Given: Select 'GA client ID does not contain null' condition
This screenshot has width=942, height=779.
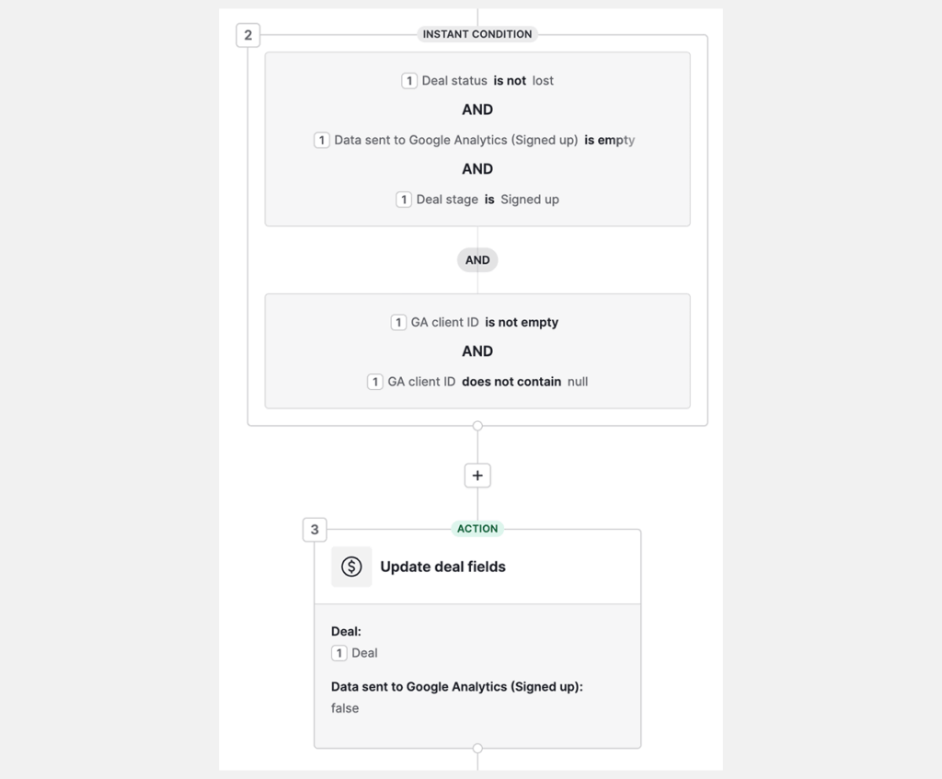Looking at the screenshot, I should (x=488, y=382).
